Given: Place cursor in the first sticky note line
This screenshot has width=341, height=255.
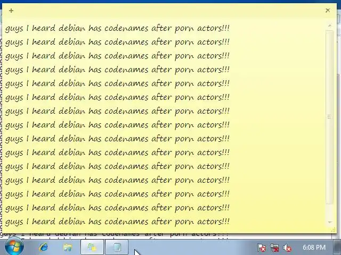Looking at the screenshot, I should pyautogui.click(x=117, y=28).
